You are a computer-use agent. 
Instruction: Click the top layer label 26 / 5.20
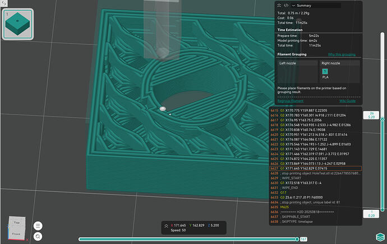click(371, 115)
